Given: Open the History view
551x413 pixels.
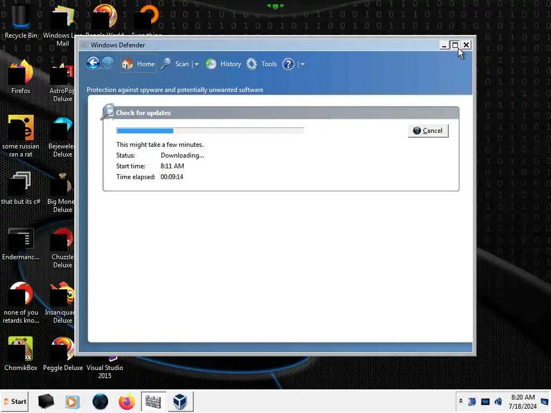Looking at the screenshot, I should (x=223, y=64).
